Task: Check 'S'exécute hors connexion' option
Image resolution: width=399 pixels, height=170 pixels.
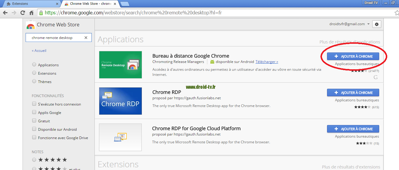Action: point(34,104)
